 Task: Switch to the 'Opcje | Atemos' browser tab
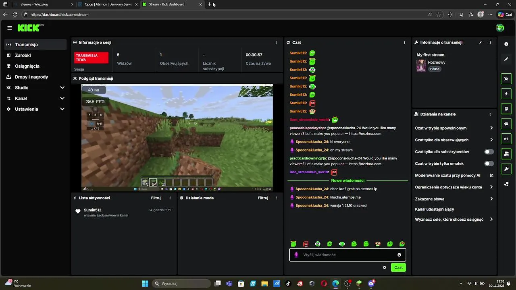tap(108, 4)
